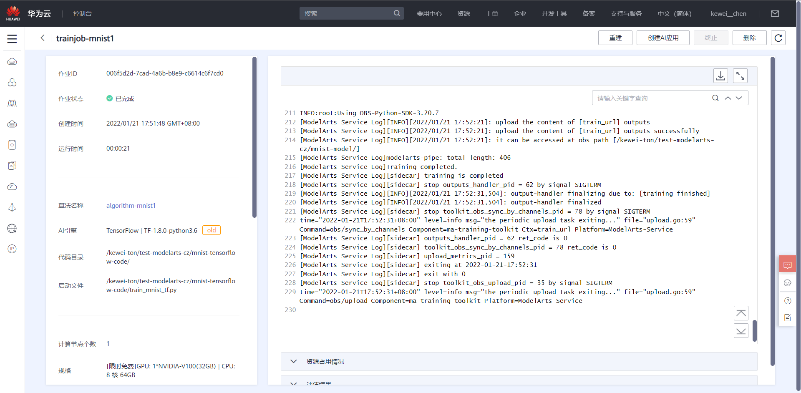Jump to the top of the log
The image size is (801, 393).
[x=741, y=313]
